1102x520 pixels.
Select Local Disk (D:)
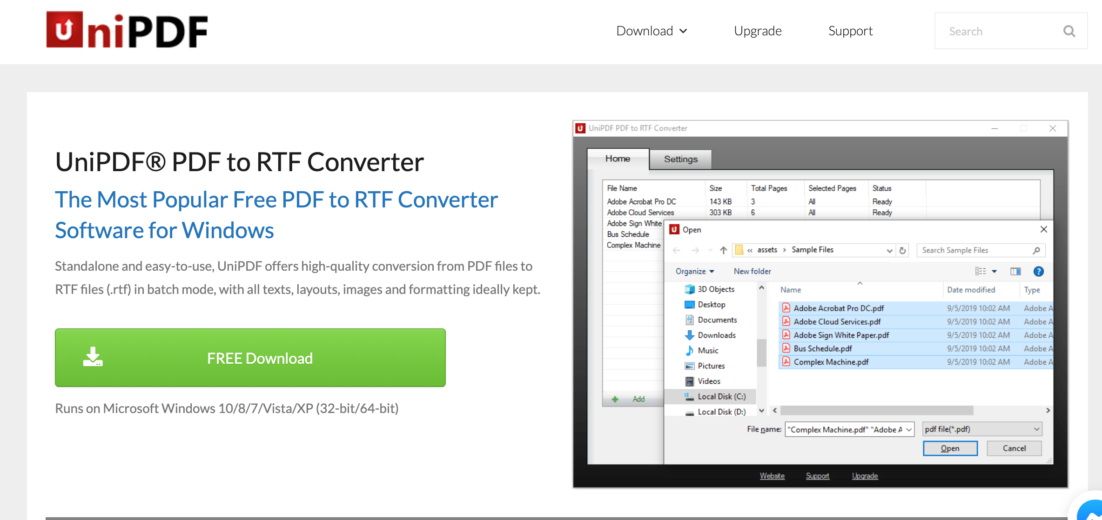coord(715,412)
